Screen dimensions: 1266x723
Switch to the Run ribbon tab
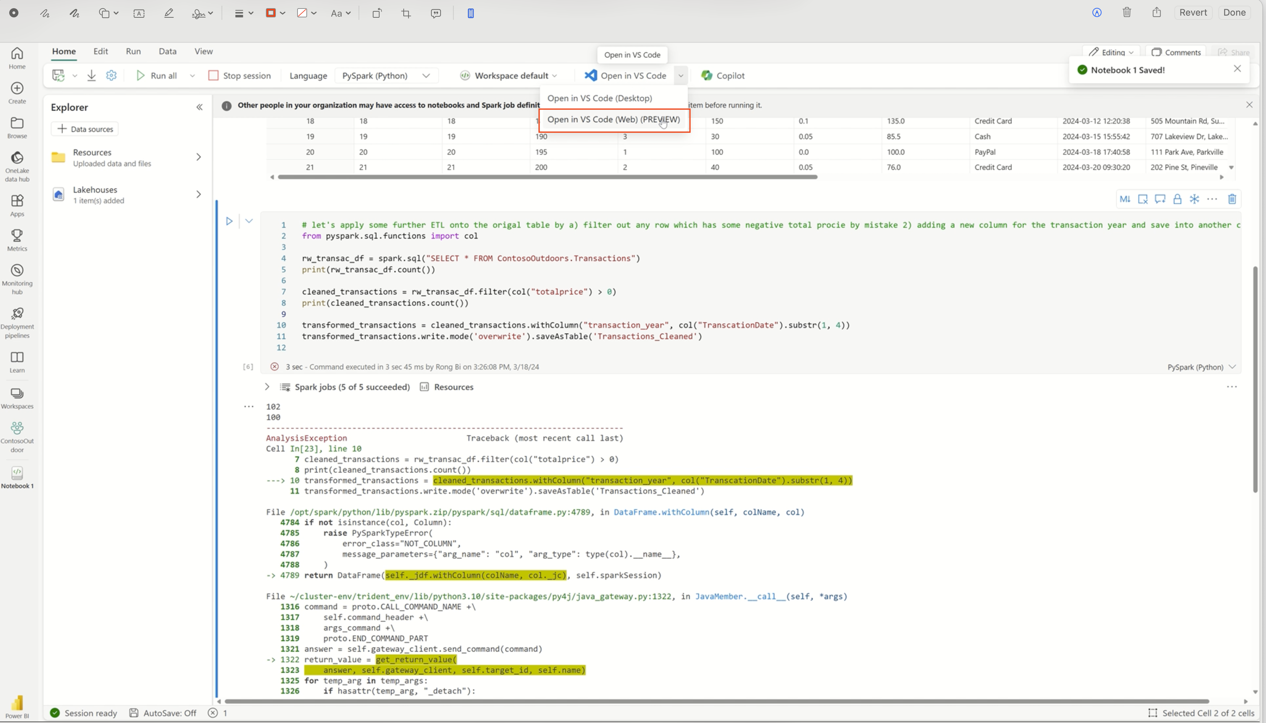pyautogui.click(x=133, y=51)
